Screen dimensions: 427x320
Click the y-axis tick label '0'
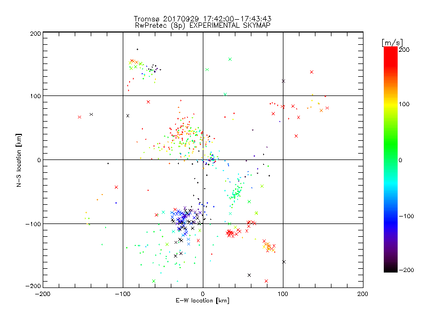click(39, 160)
